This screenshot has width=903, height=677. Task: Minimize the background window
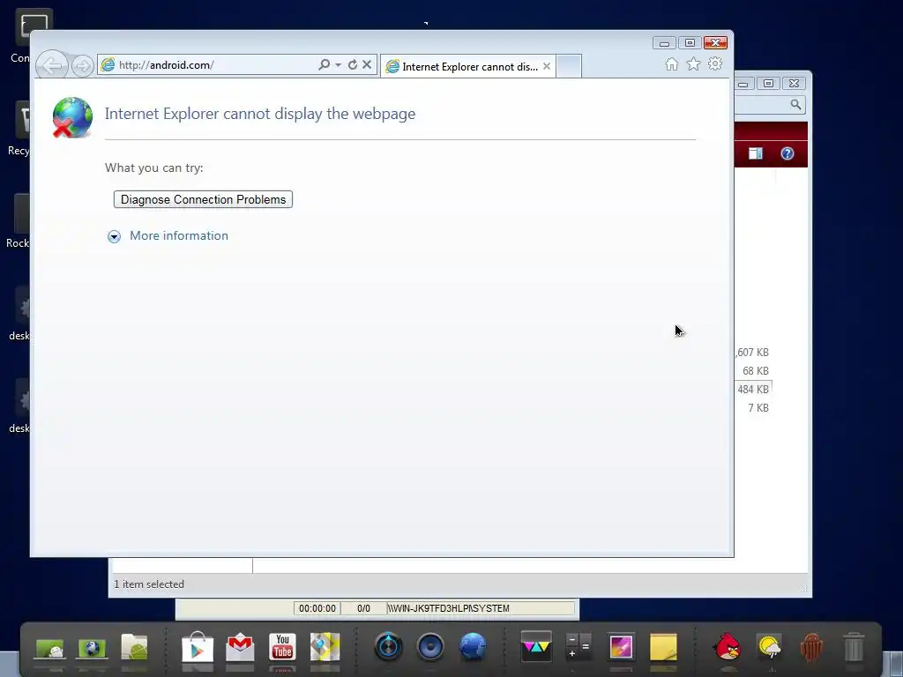point(743,84)
